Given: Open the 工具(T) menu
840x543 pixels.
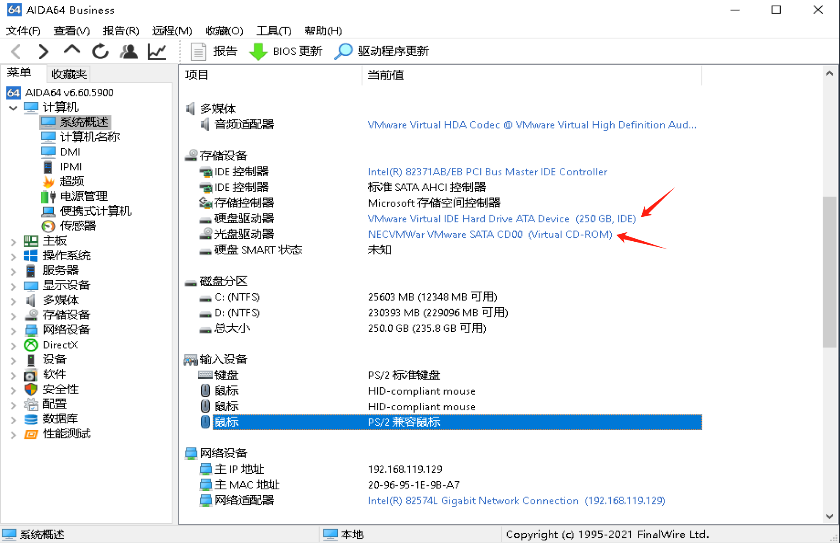Looking at the screenshot, I should tap(274, 31).
